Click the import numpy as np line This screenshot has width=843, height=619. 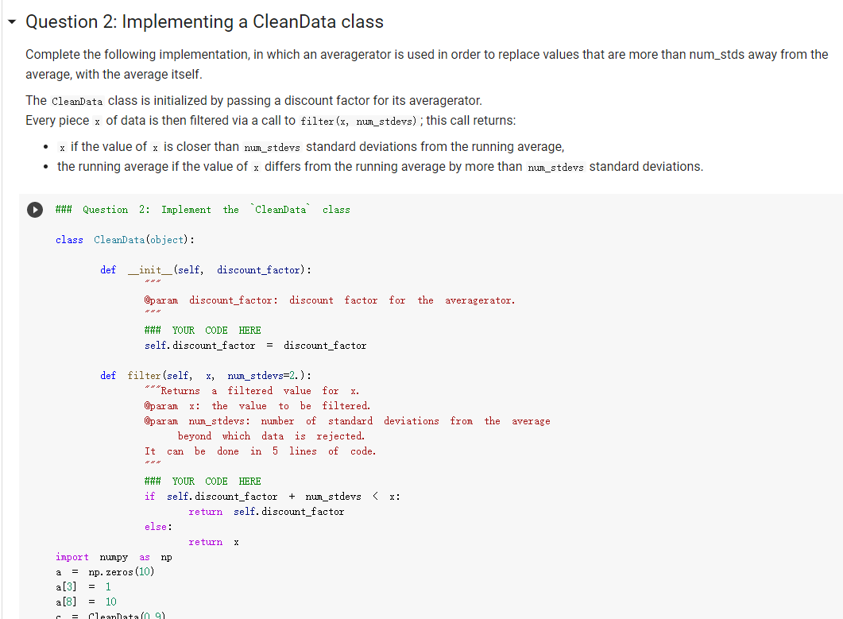[111, 556]
